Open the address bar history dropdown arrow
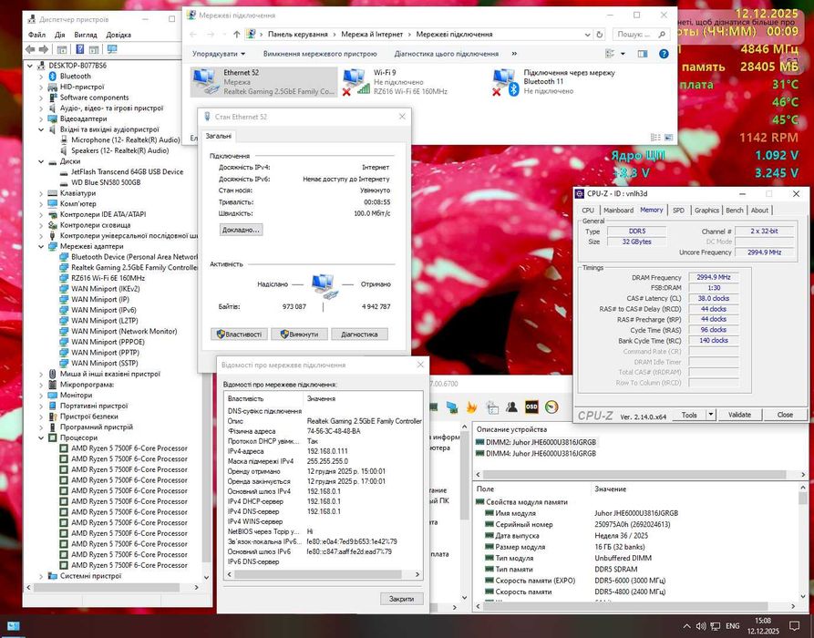Image resolution: width=814 pixels, height=638 pixels. coord(587,35)
